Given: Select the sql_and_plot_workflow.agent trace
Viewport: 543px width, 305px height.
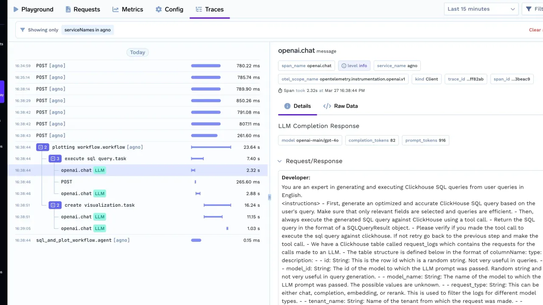Looking at the screenshot, I should coord(137,240).
